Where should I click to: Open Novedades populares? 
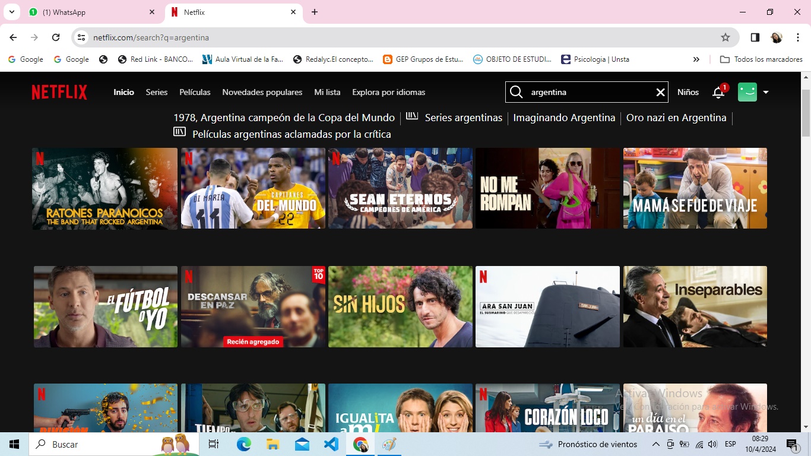click(262, 92)
